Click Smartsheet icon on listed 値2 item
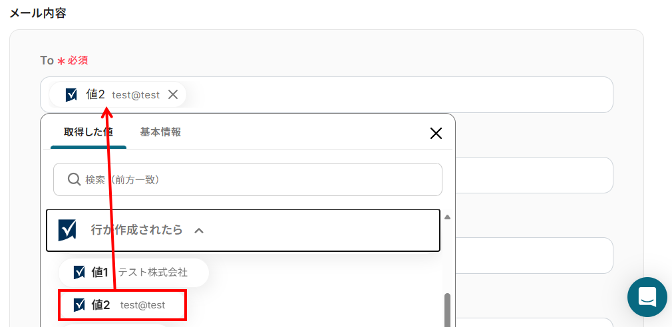672x327 pixels. tap(79, 304)
